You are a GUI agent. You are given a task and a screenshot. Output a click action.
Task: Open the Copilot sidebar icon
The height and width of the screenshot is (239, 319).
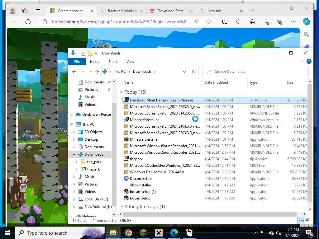(307, 22)
